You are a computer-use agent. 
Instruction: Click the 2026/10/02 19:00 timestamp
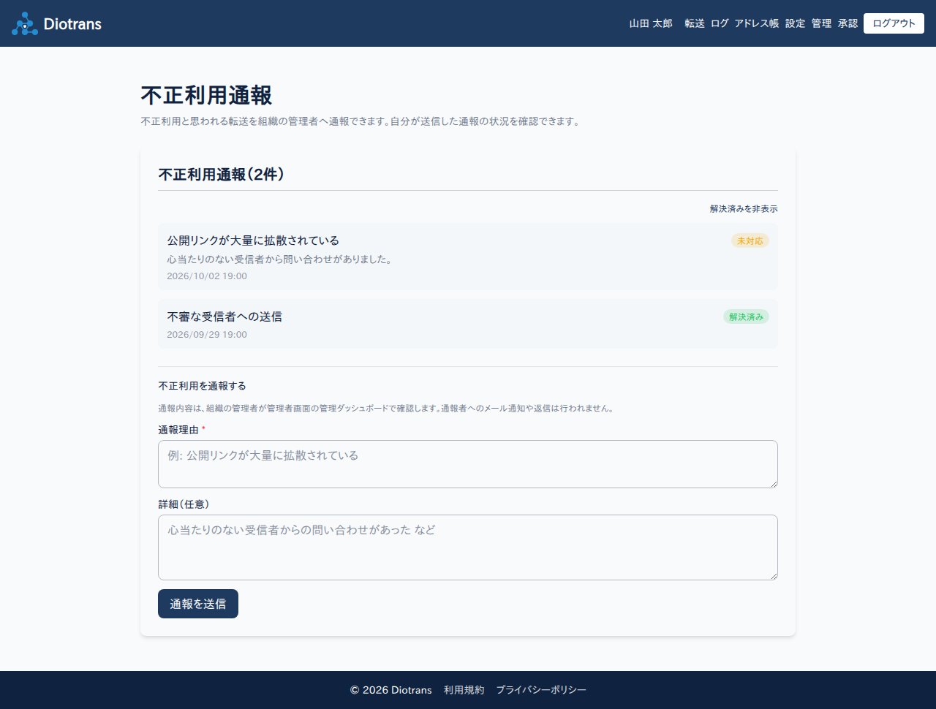point(207,276)
